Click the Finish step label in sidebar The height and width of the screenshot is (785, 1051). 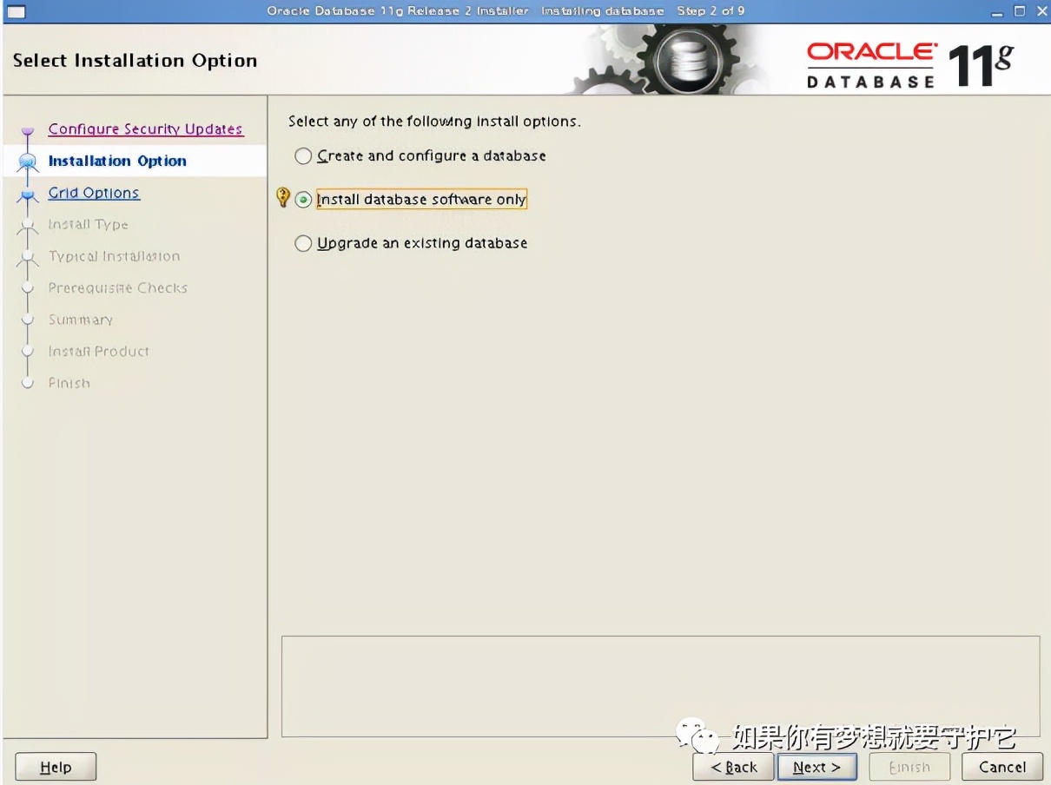point(69,383)
